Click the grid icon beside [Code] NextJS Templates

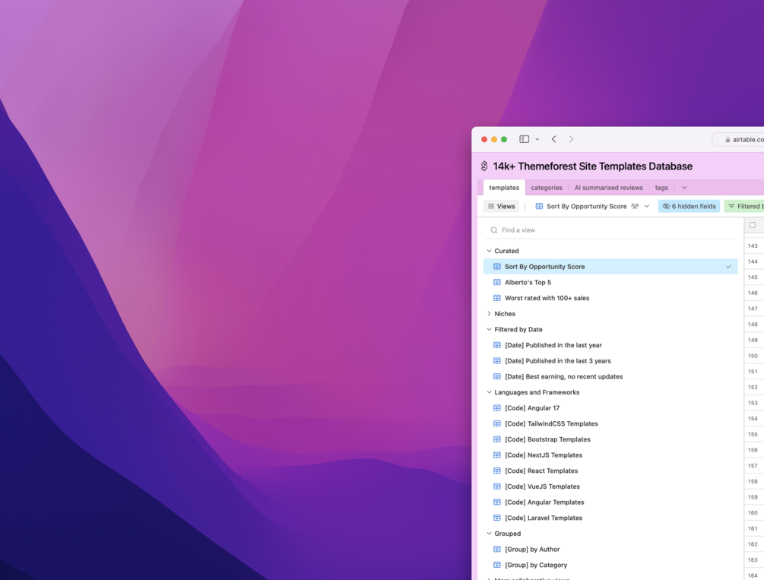497,455
